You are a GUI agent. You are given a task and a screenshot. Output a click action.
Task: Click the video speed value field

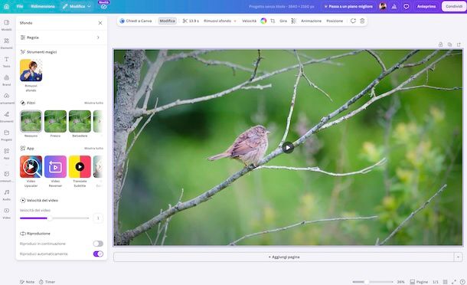[x=98, y=218]
